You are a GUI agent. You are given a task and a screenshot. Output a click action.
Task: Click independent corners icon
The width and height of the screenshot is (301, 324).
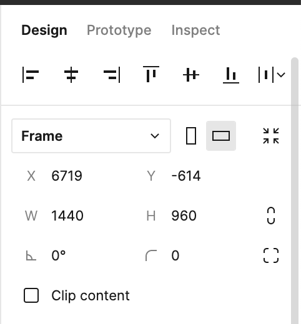point(271,255)
